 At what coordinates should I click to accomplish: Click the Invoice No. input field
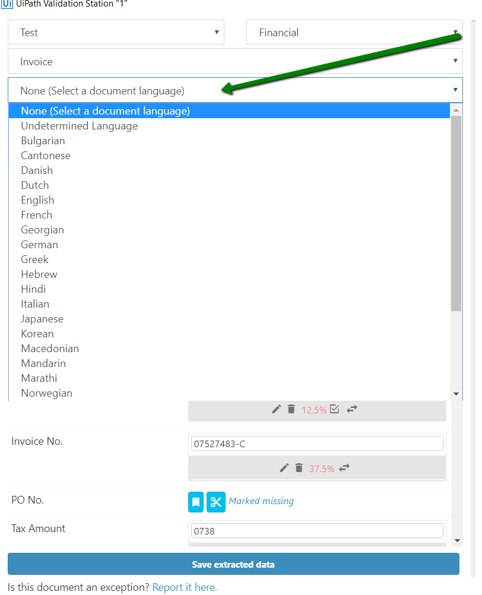pos(317,444)
